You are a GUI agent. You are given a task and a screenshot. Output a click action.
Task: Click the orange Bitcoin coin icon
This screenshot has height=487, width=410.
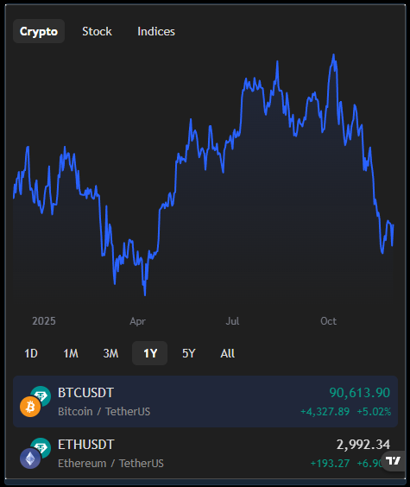(x=30, y=407)
